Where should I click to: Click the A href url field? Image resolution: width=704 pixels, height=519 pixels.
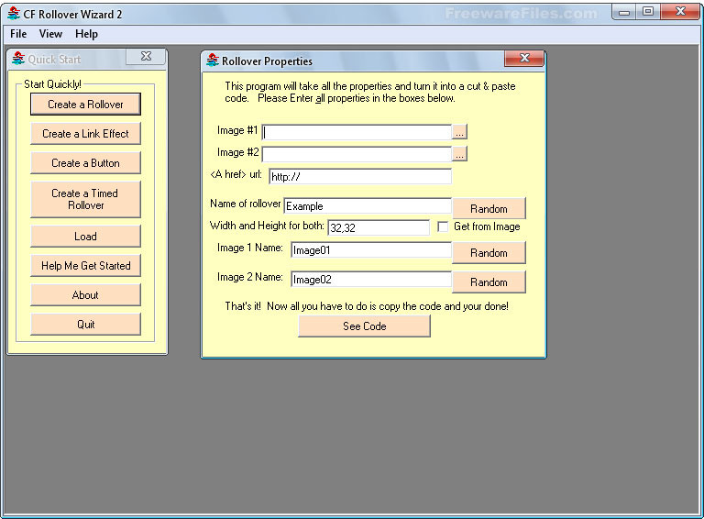360,176
